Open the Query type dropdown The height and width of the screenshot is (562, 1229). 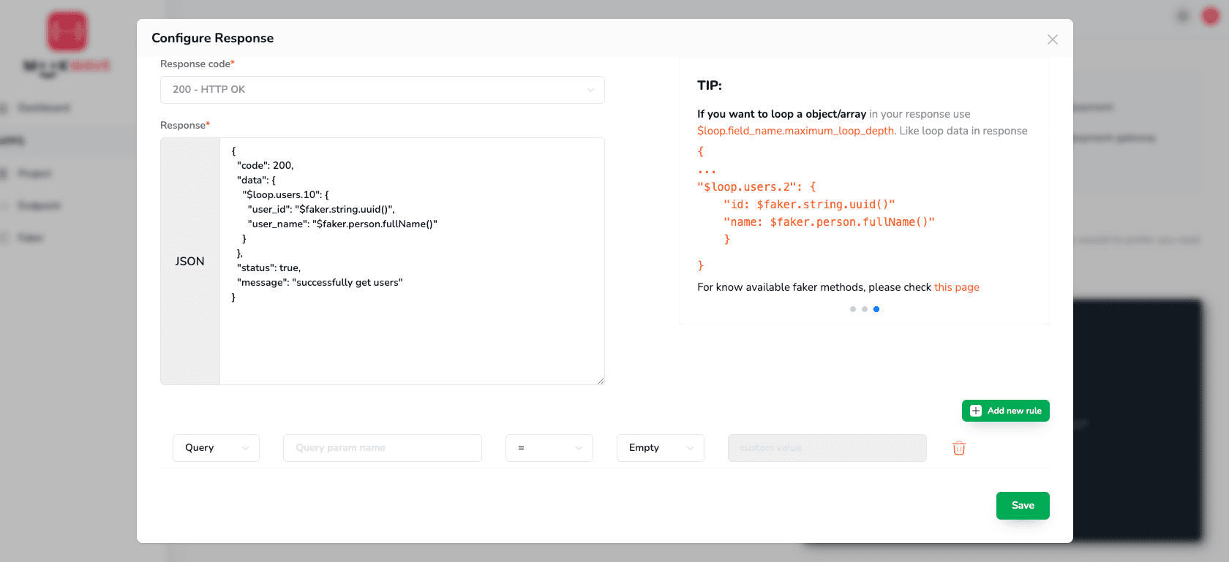point(217,448)
